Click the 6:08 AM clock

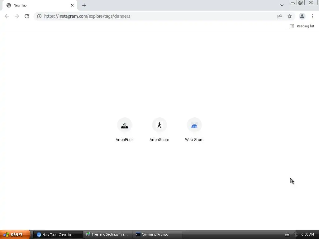tap(307, 235)
